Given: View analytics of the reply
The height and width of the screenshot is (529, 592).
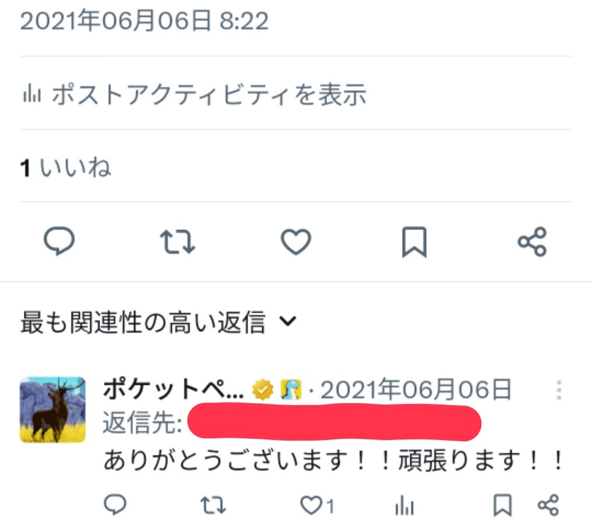Looking at the screenshot, I should point(405,505).
